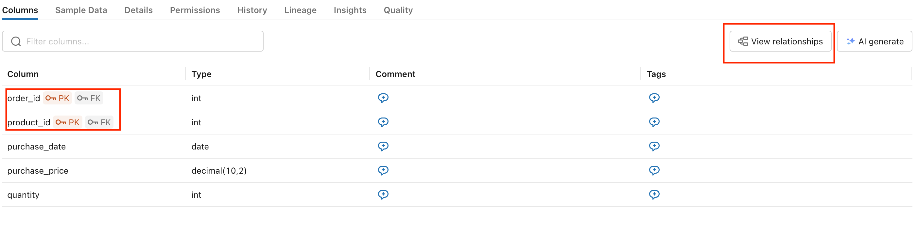Click the FK badge on product_id

[99, 122]
